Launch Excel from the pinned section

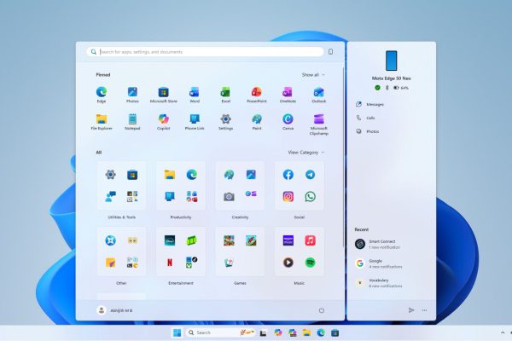pyautogui.click(x=225, y=92)
